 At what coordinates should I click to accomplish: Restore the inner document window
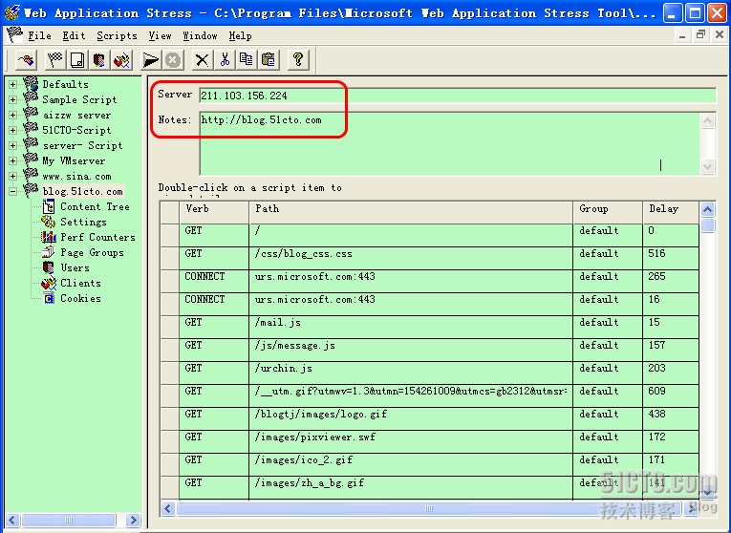(x=700, y=35)
